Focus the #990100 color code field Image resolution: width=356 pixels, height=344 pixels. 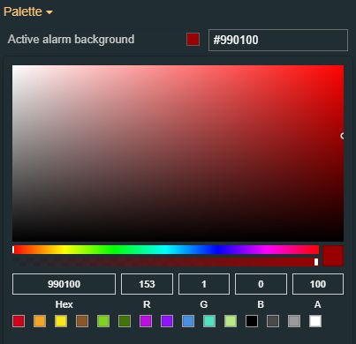pos(278,40)
